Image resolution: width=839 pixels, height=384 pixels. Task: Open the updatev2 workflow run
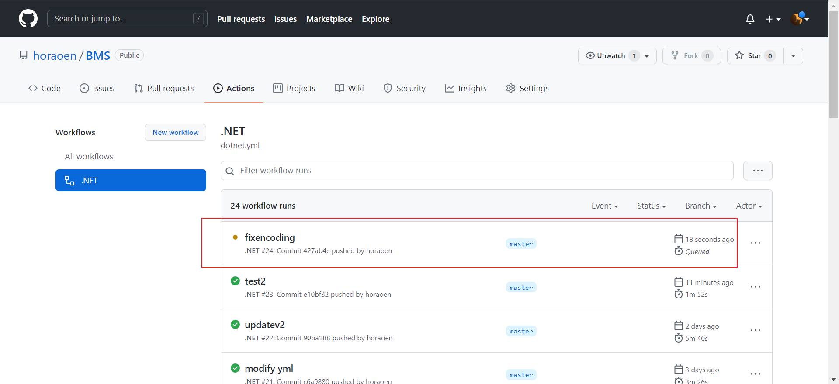265,325
